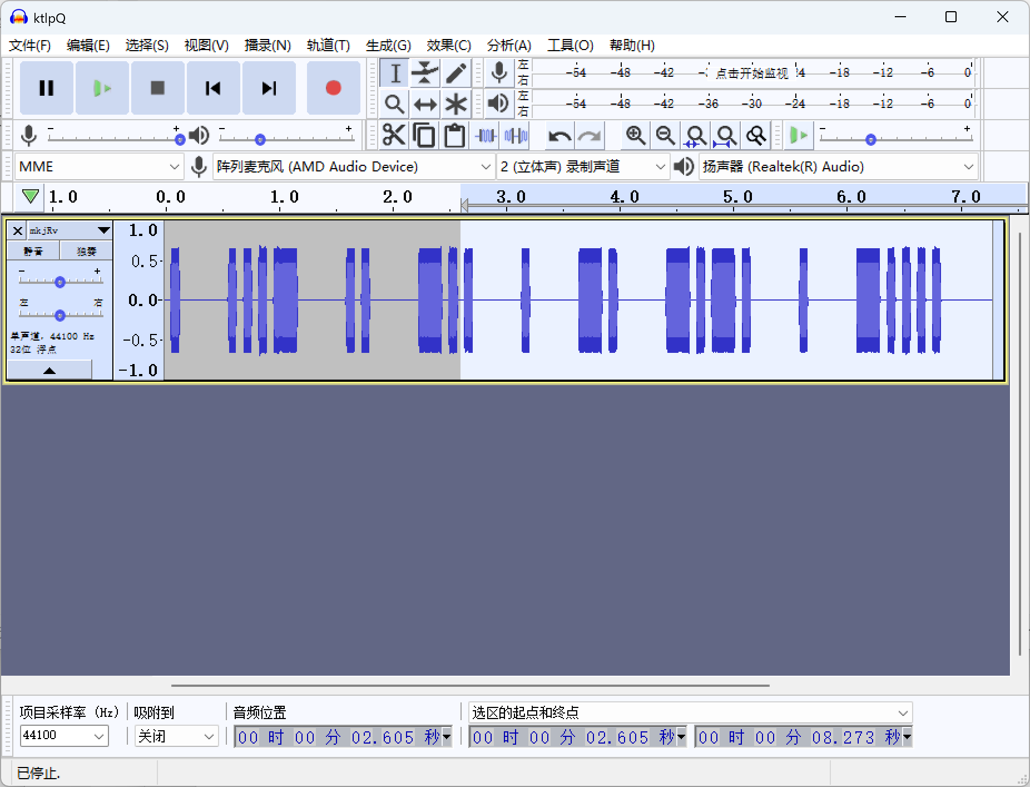Open the 编辑(E) menu

[x=88, y=45]
